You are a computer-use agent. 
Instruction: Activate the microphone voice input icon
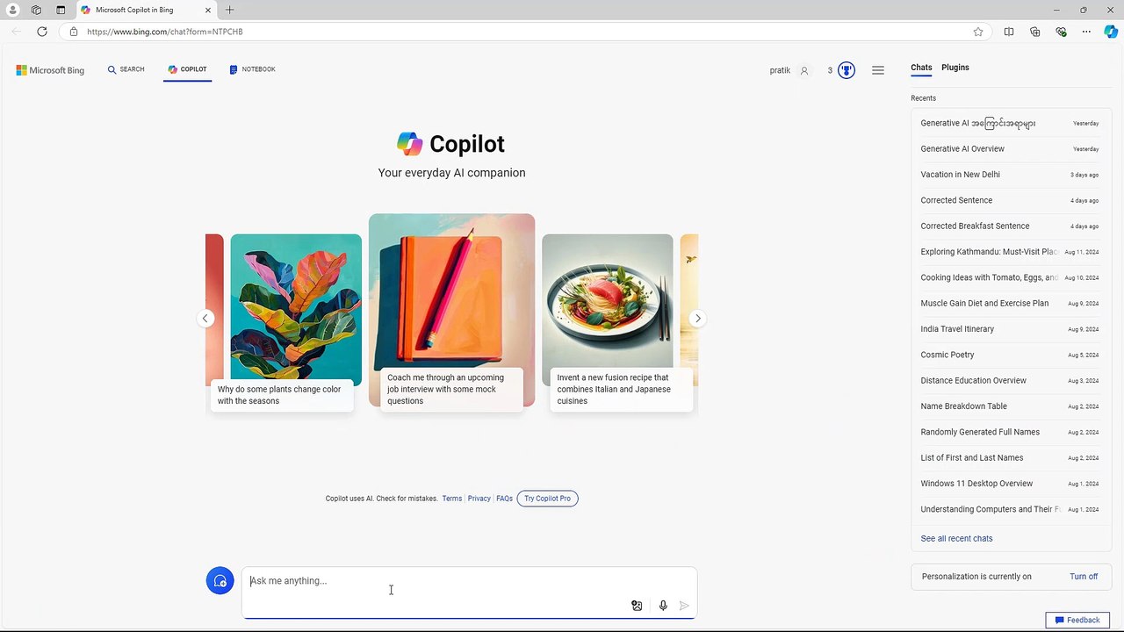pyautogui.click(x=663, y=606)
